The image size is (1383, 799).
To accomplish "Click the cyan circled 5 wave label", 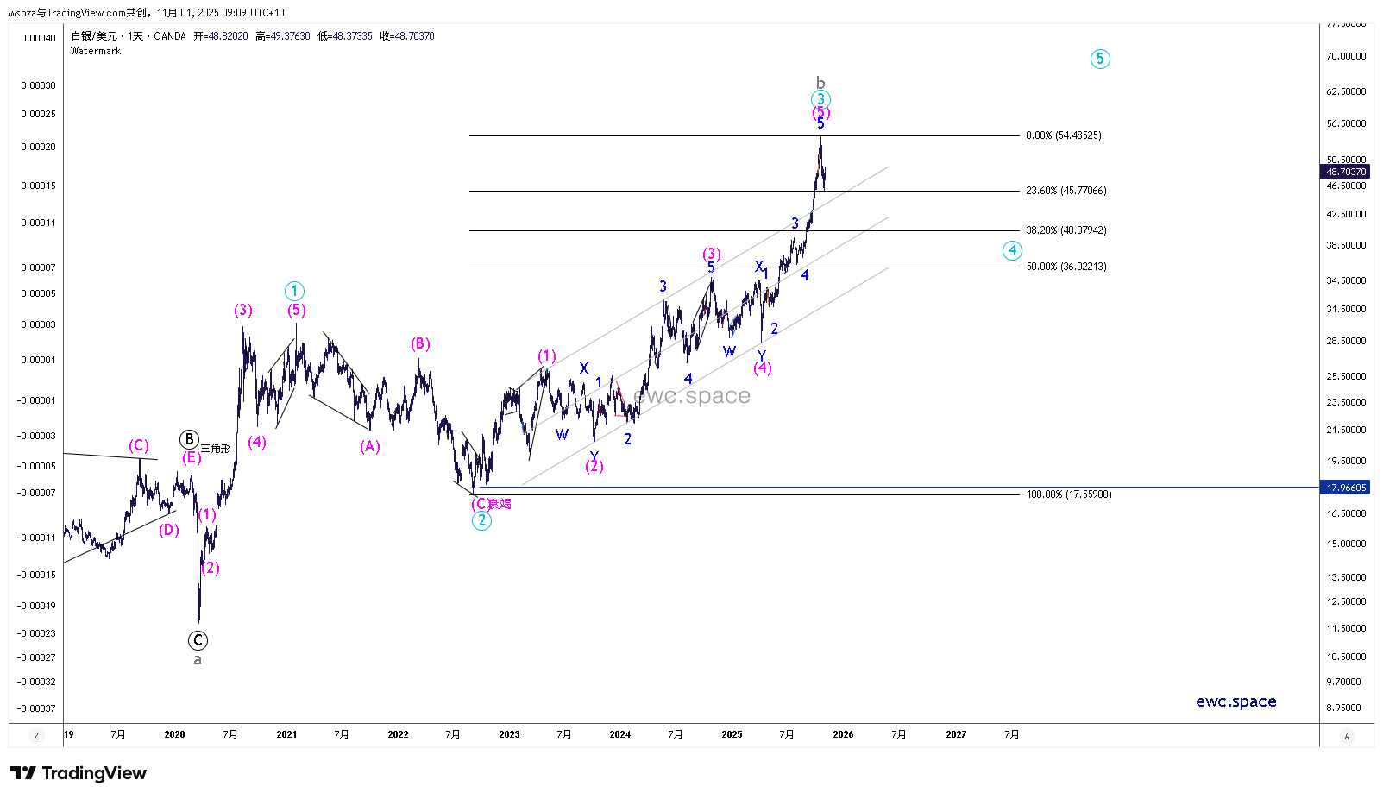I will pyautogui.click(x=1099, y=59).
